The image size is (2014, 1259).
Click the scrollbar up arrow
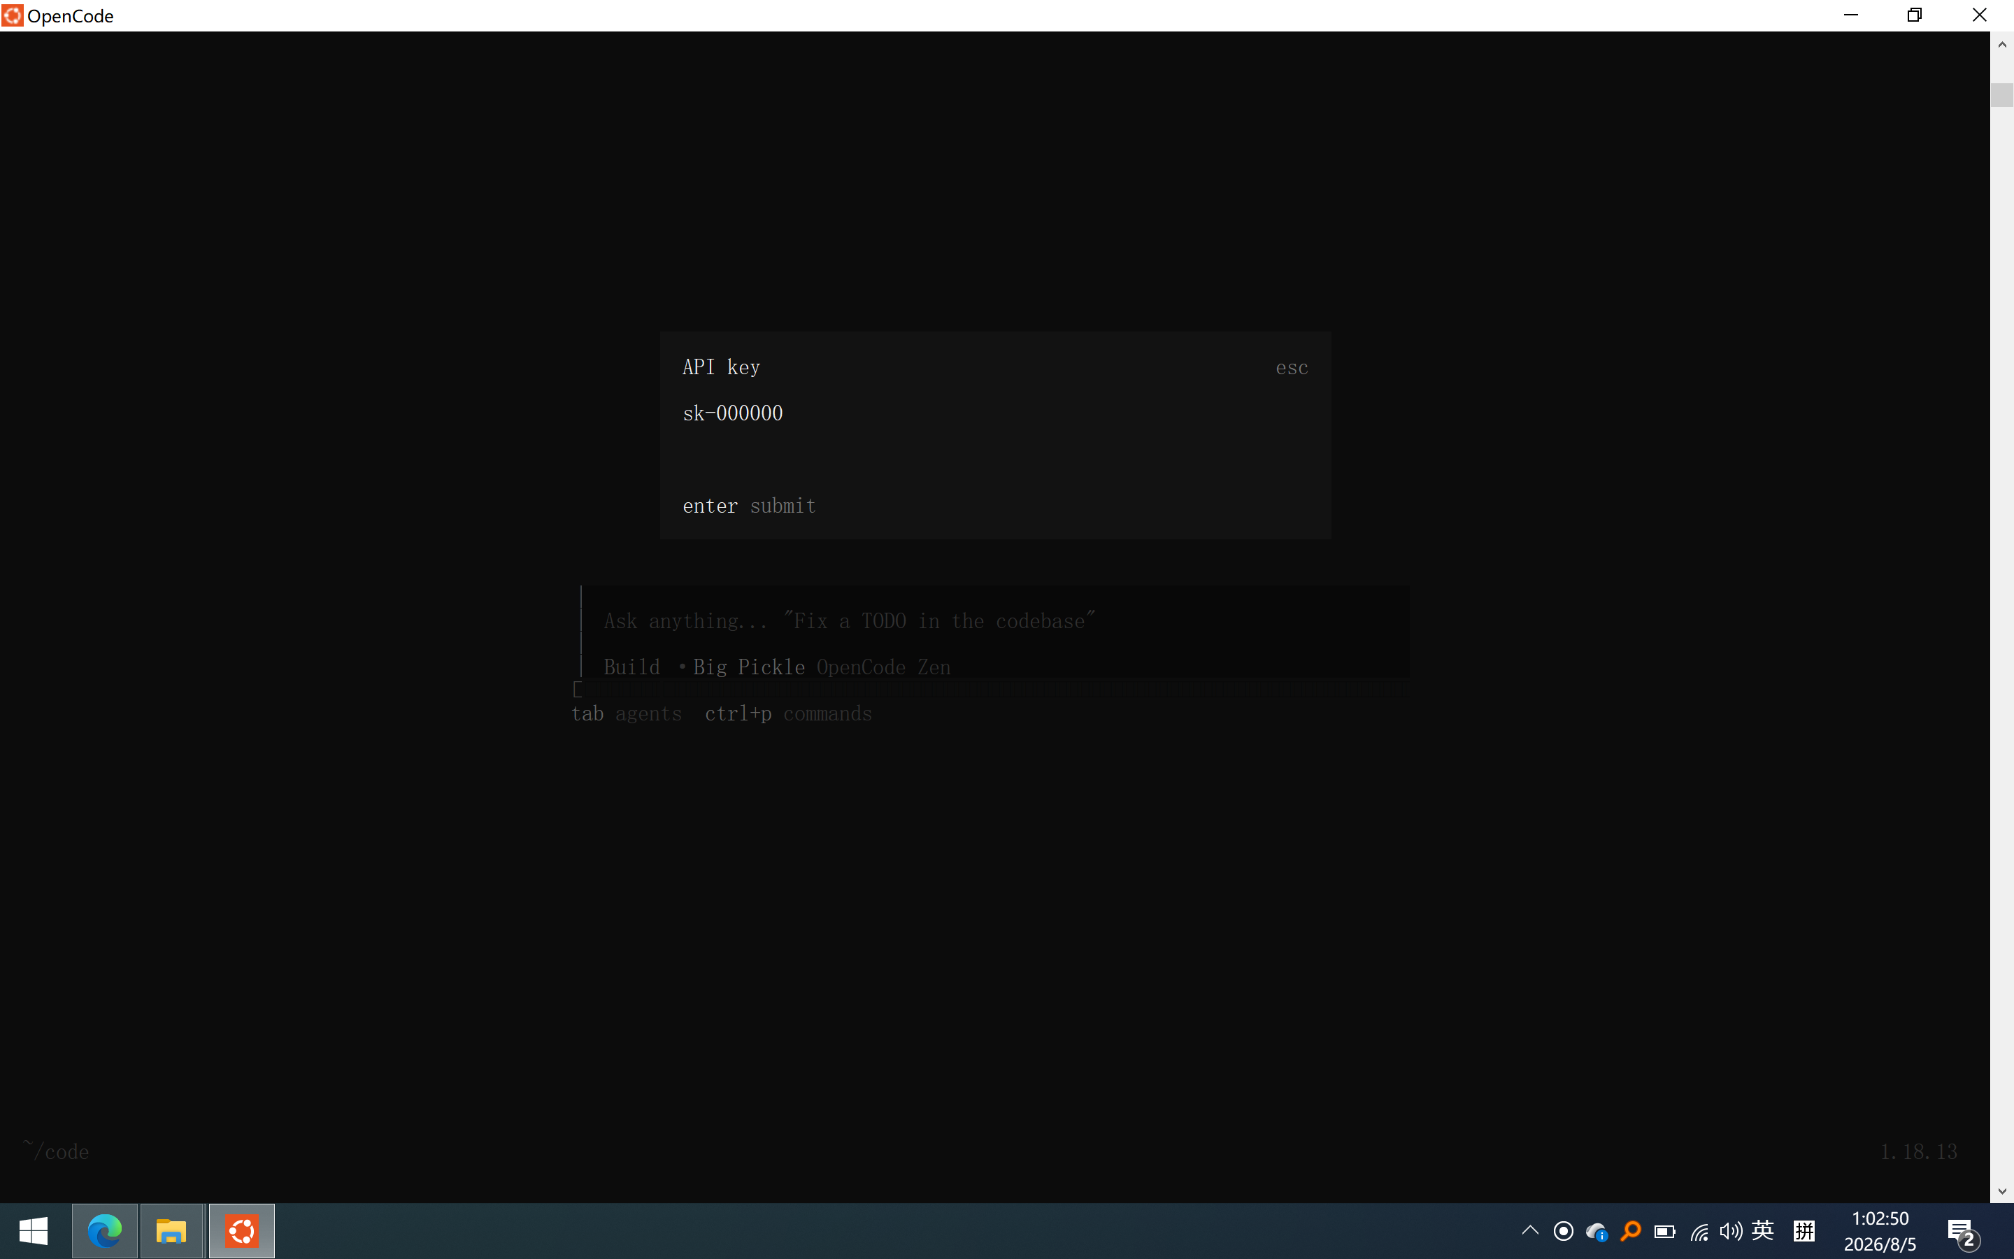point(2001,44)
